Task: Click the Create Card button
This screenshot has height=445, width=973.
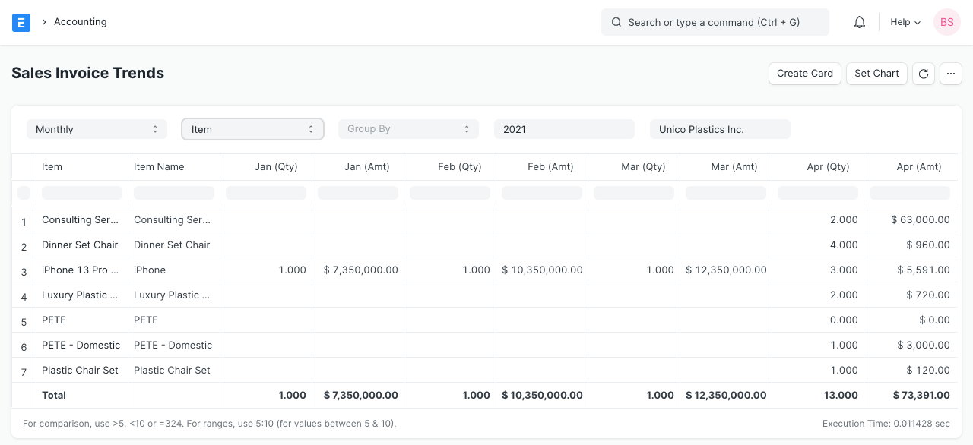Action: tap(805, 74)
